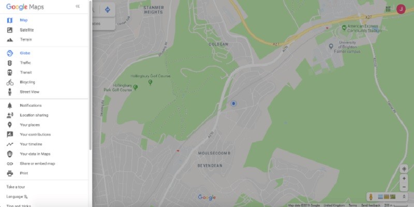Expand the imagery strip arrows
This screenshot has width=414, height=207.
404,197
